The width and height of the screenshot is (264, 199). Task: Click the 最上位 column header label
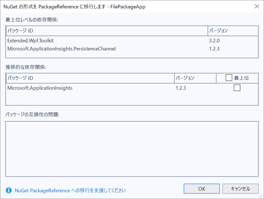click(x=241, y=78)
